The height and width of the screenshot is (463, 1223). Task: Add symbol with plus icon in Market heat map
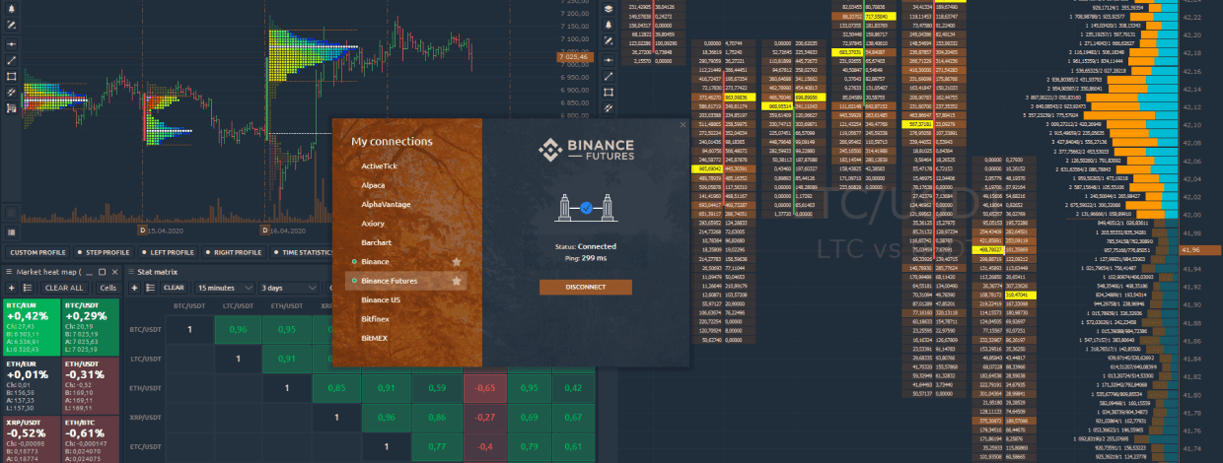[11, 288]
